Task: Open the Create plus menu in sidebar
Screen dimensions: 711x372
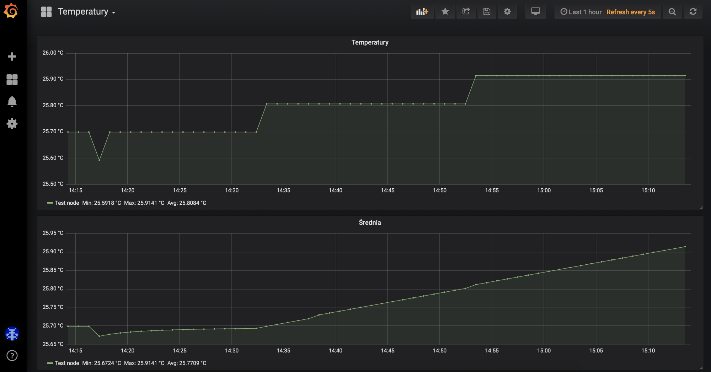Action: tap(12, 56)
